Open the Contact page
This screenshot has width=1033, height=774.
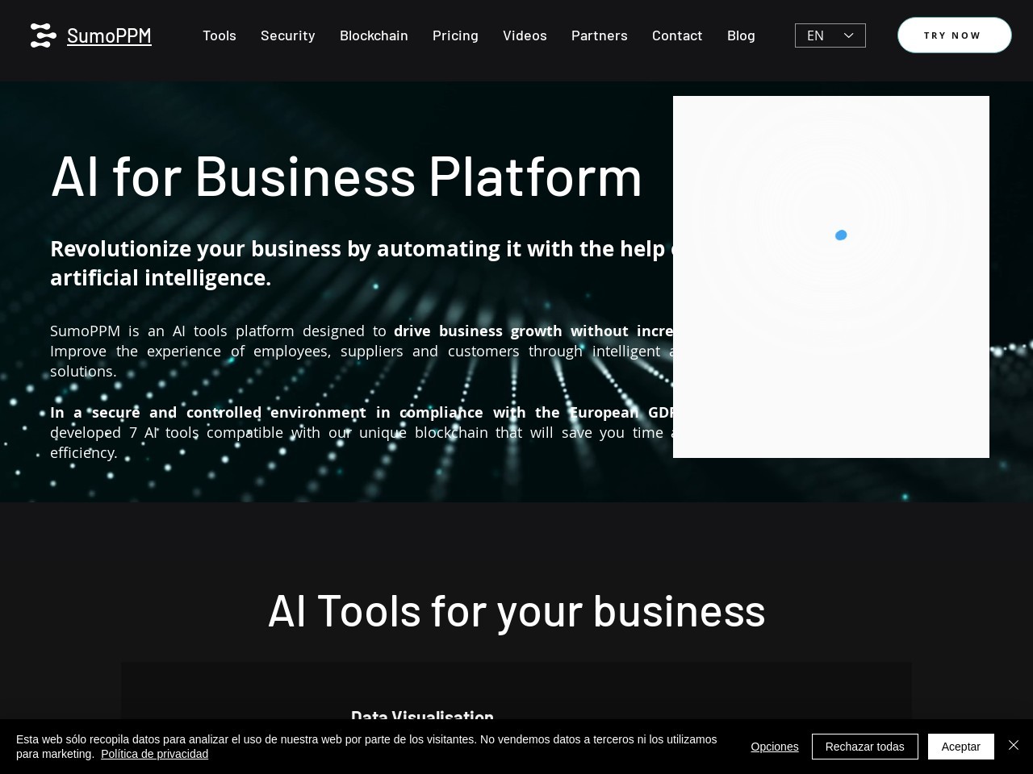pyautogui.click(x=677, y=35)
